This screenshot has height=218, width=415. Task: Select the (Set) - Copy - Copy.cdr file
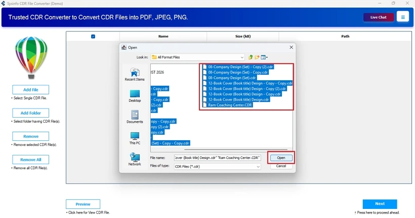(x=171, y=143)
